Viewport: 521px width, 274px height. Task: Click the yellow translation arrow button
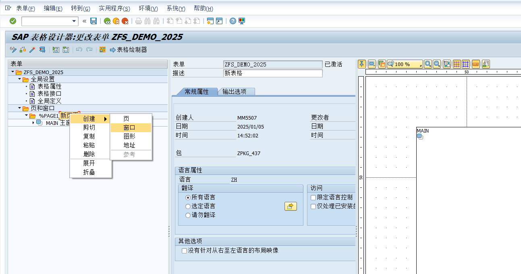(291, 206)
